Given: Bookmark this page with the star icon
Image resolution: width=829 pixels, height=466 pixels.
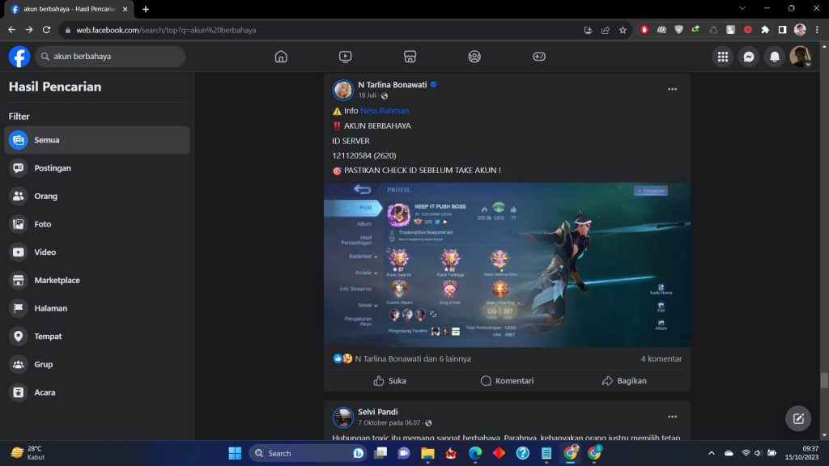Looking at the screenshot, I should pyautogui.click(x=623, y=30).
